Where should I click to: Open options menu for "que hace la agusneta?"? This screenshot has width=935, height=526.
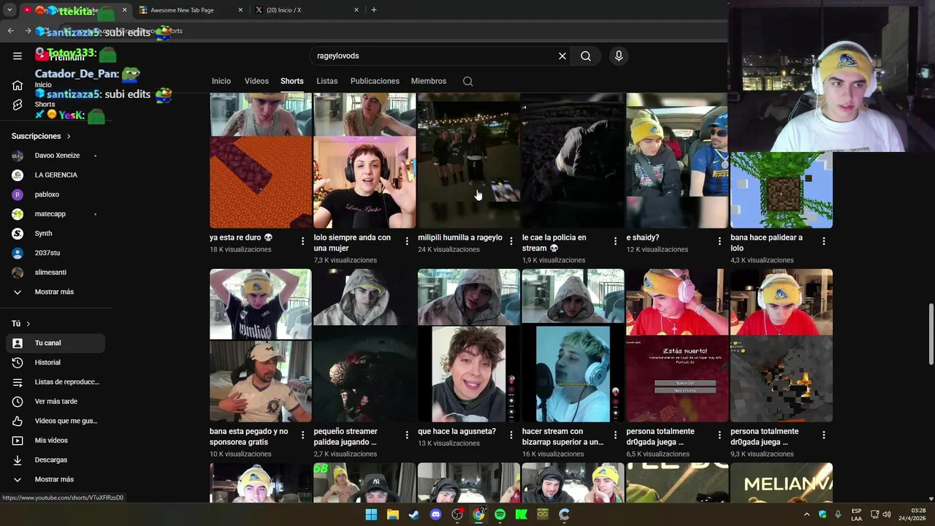(511, 434)
